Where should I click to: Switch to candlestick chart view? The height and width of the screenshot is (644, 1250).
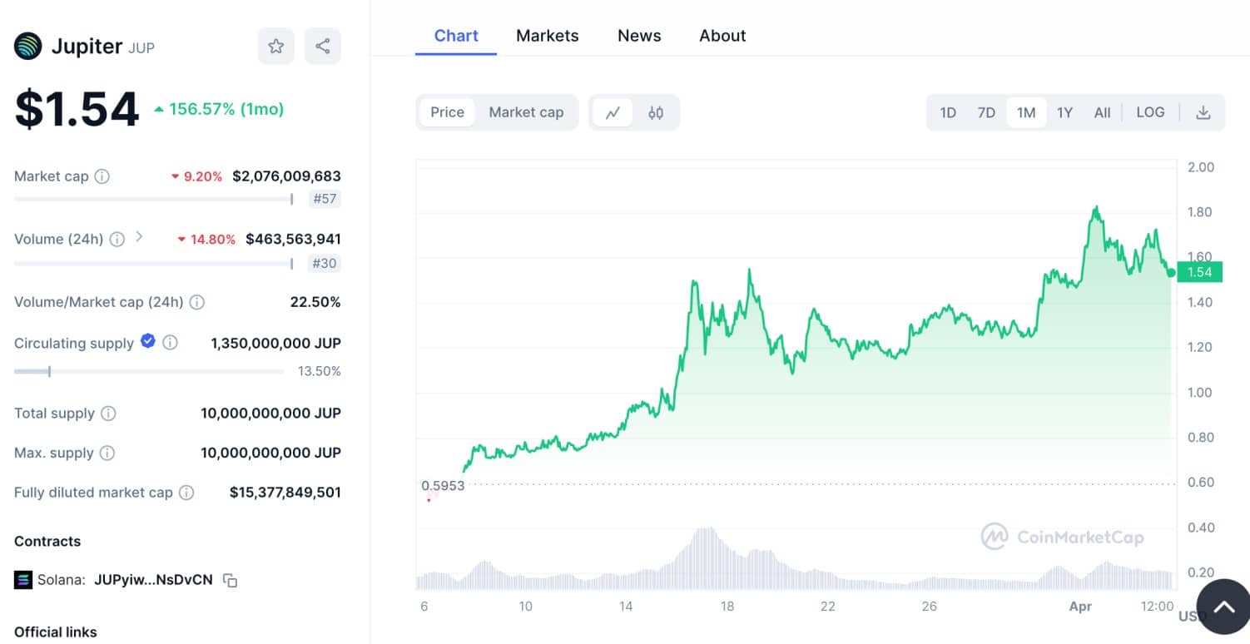click(656, 112)
